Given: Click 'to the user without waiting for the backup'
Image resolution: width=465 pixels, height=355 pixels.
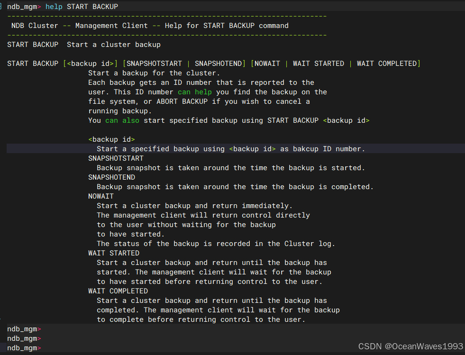Looking at the screenshot, I should coord(187,225).
